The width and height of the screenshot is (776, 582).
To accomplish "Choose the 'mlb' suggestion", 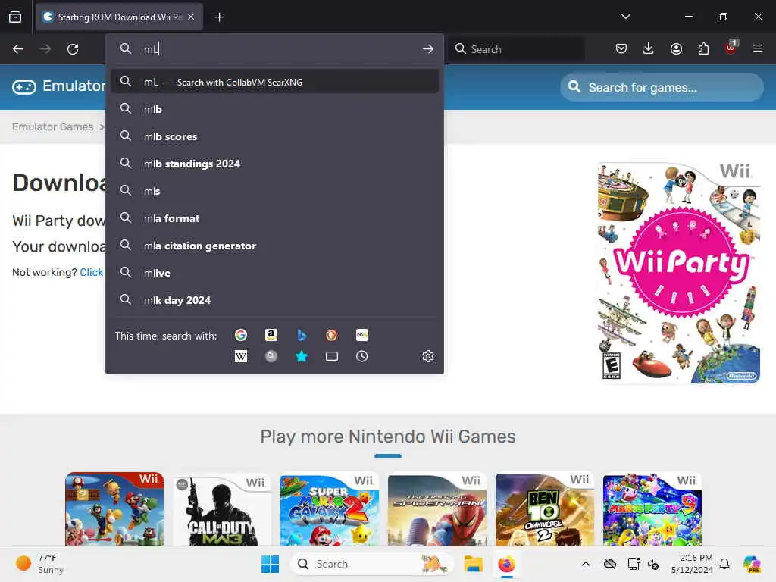I will 274,109.
